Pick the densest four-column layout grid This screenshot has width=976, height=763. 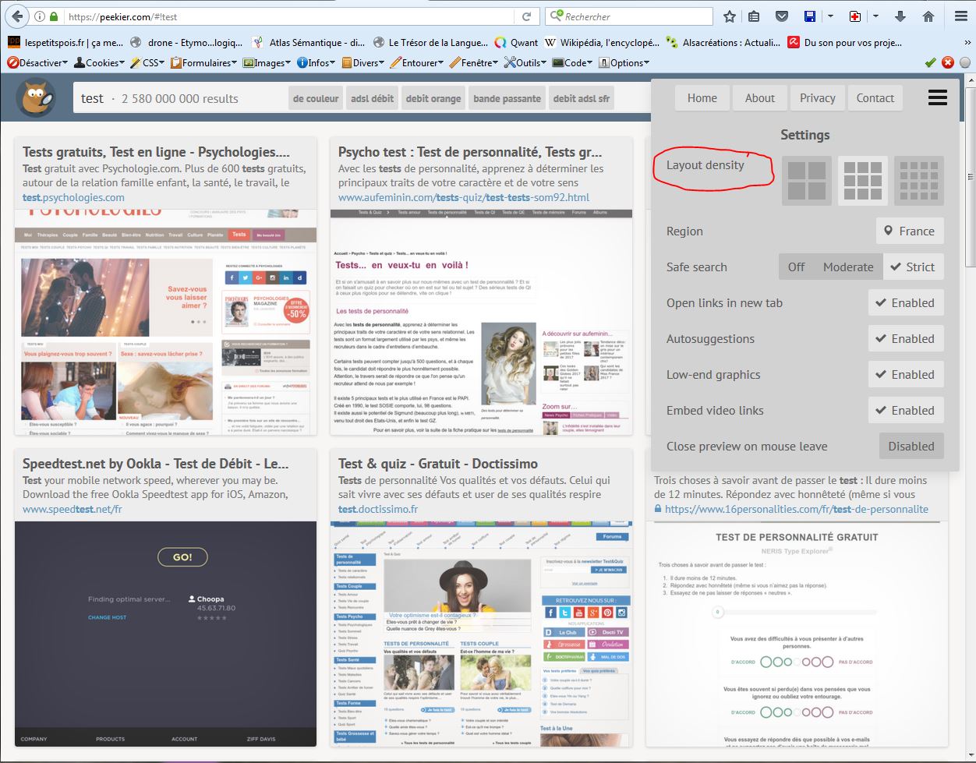click(919, 181)
